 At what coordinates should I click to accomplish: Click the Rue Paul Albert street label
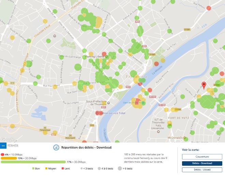51,86
